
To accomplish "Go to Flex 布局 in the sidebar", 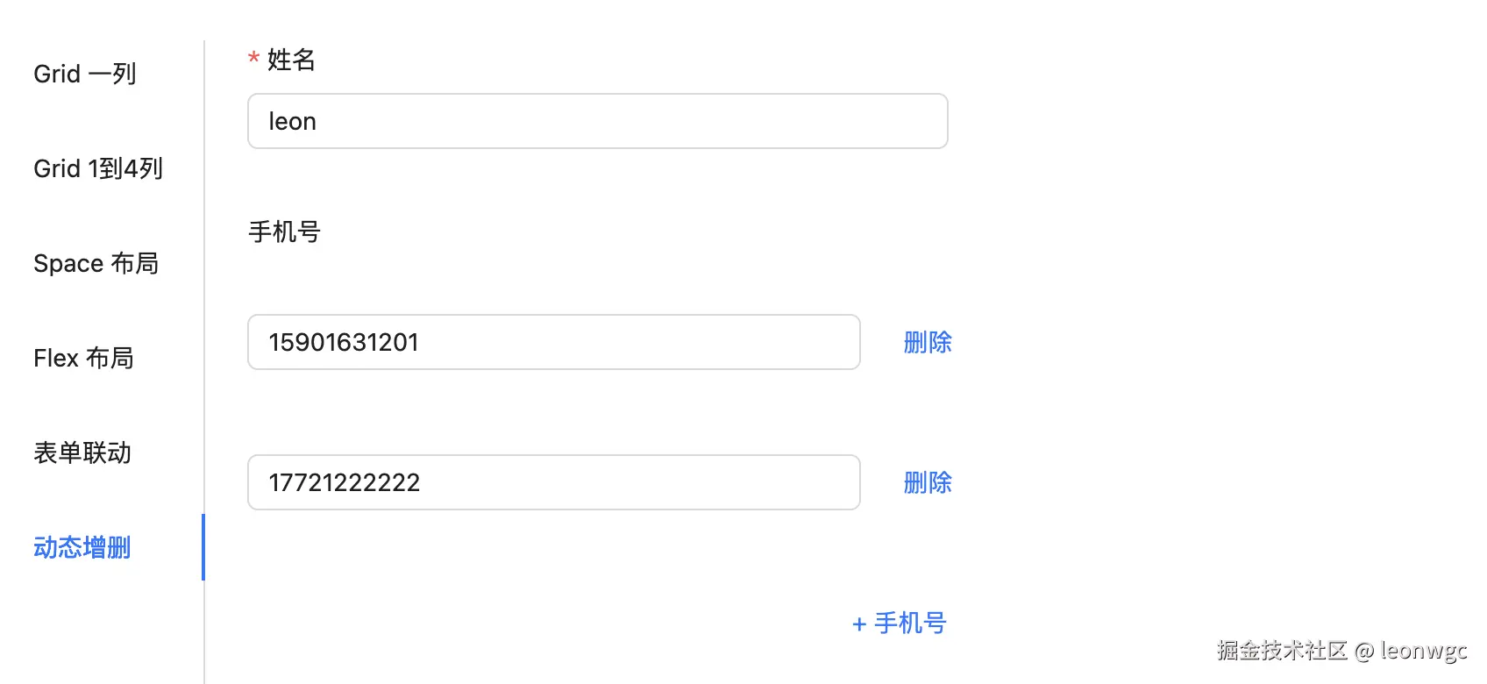I will click(83, 358).
